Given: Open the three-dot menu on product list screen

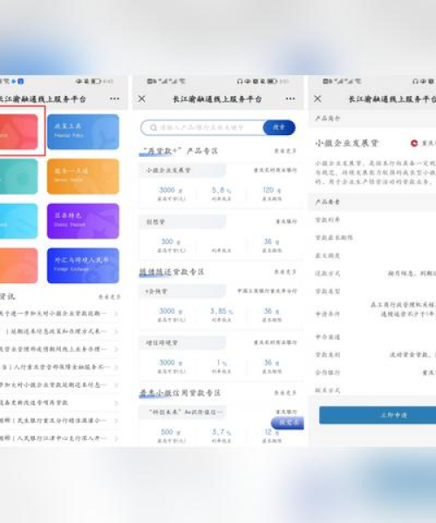Looking at the screenshot, I should tap(290, 98).
